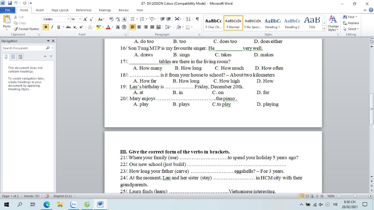Align text left
Screen dimensions: 374x210
click(133, 27)
